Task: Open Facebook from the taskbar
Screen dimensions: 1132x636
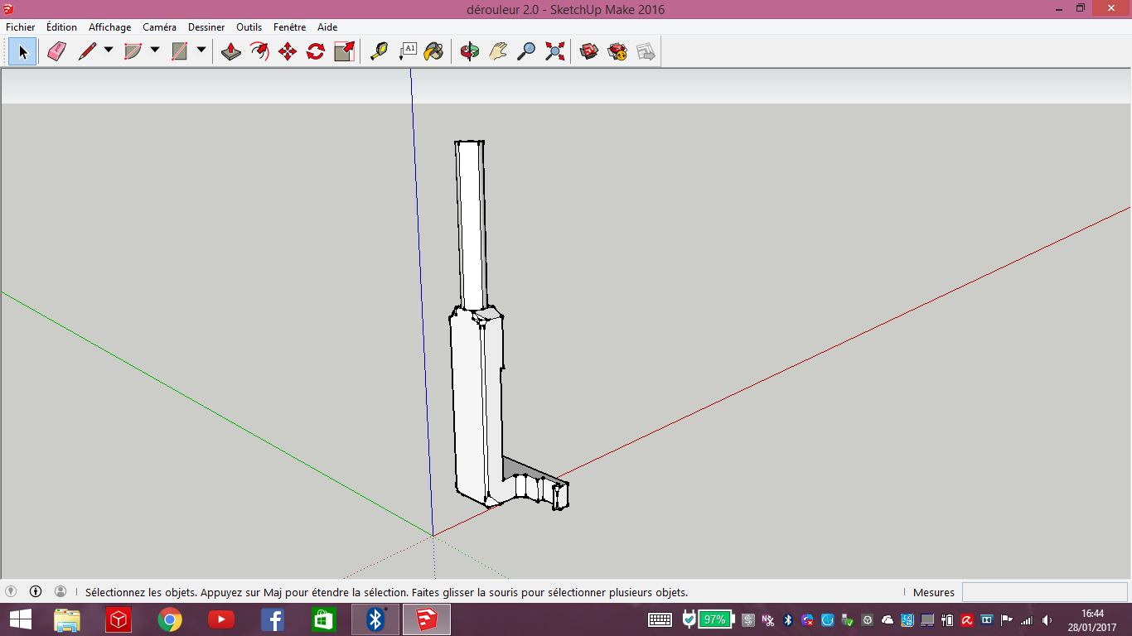Action: coord(273,619)
